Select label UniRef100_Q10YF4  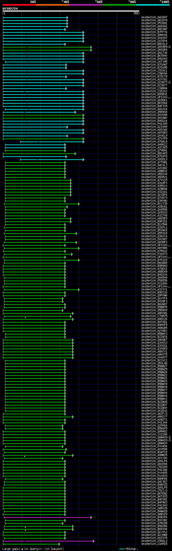point(154,298)
